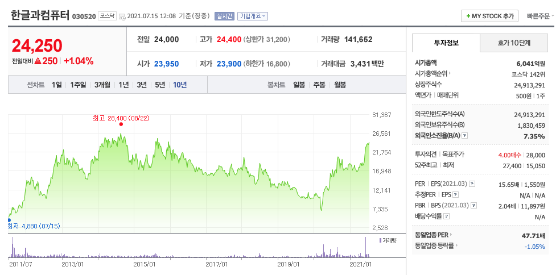
Task: Click the stock code 030520
Action: pyautogui.click(x=84, y=16)
